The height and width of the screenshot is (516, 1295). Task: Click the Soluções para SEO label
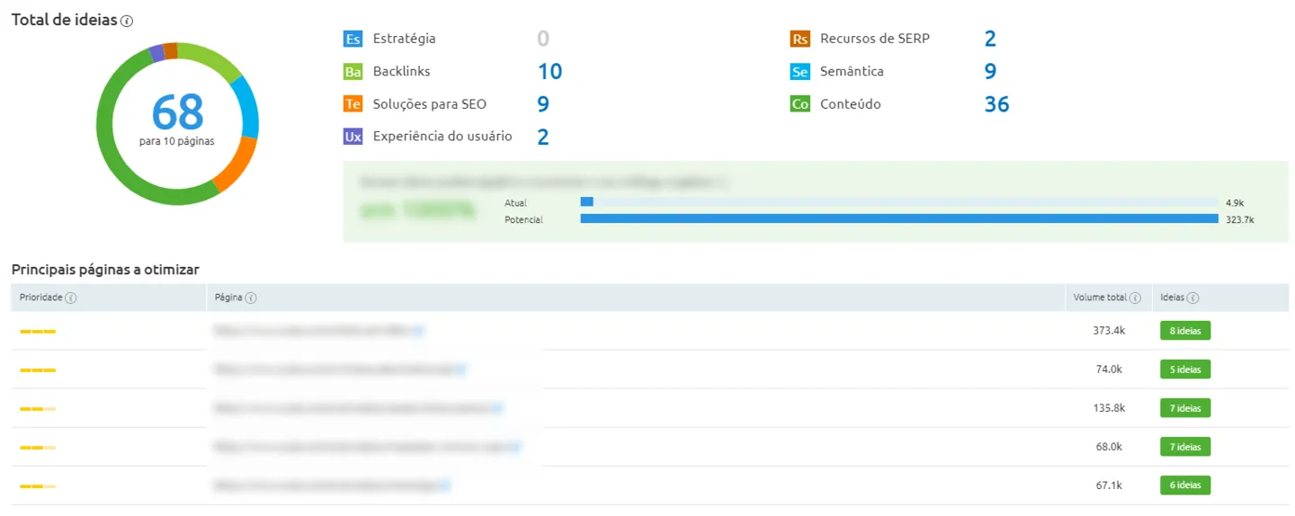[430, 104]
